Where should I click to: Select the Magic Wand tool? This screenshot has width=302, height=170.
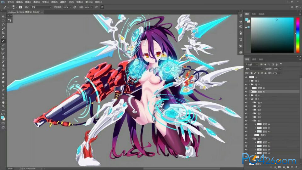3,29
